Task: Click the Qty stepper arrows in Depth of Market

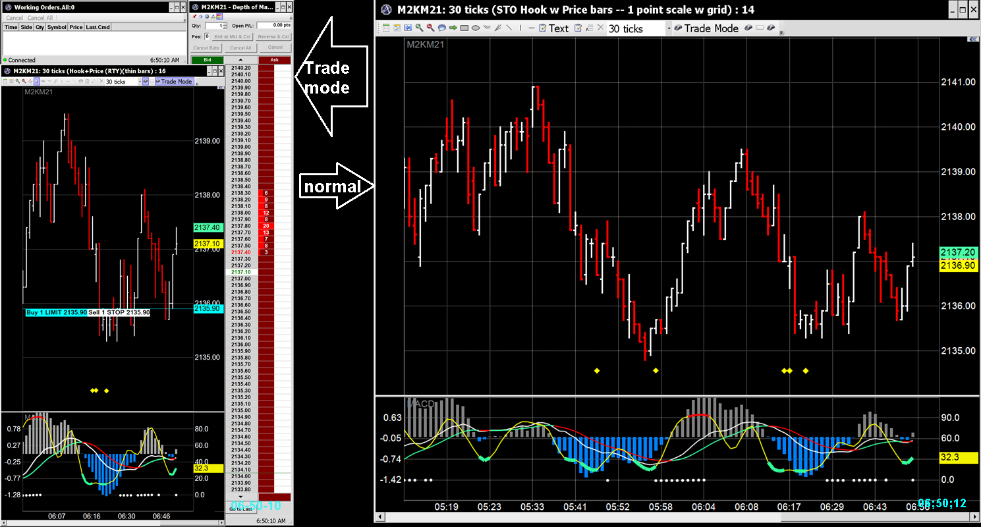Action: [x=225, y=26]
